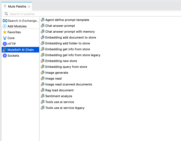Select Embedding add folder to store
181x141 pixels.
[67, 43]
